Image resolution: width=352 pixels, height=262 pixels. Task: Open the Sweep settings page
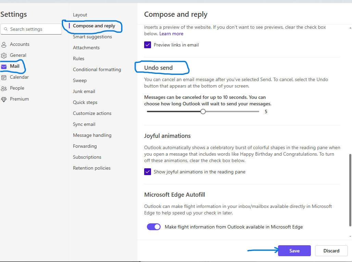click(80, 80)
